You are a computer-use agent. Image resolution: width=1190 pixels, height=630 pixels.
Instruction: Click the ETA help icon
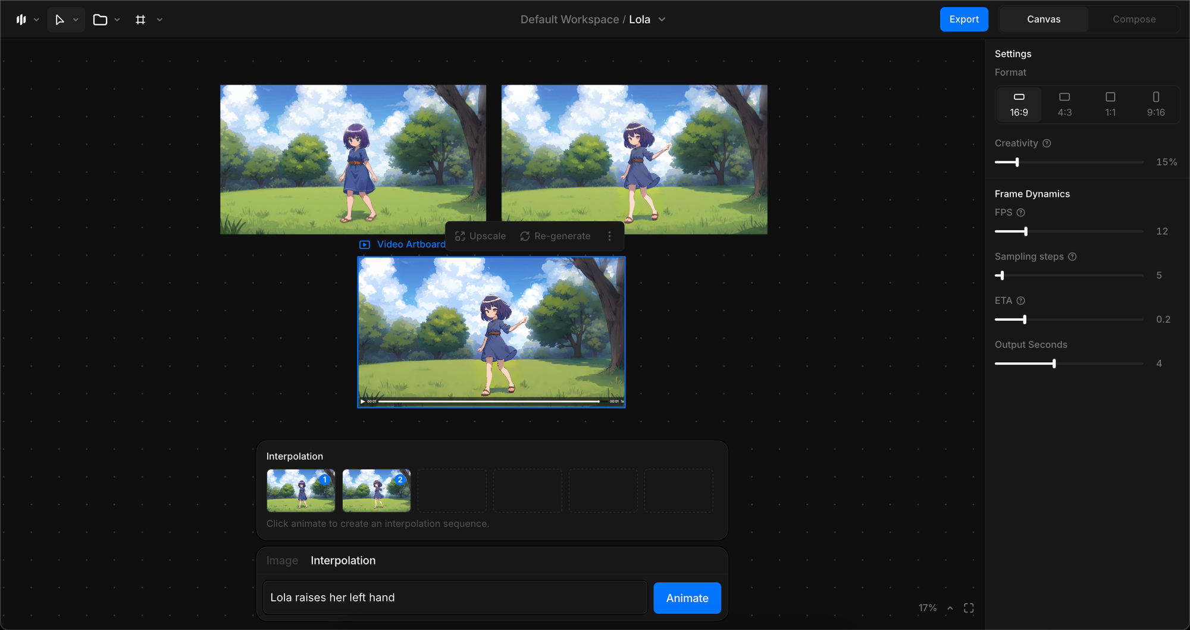(1020, 300)
